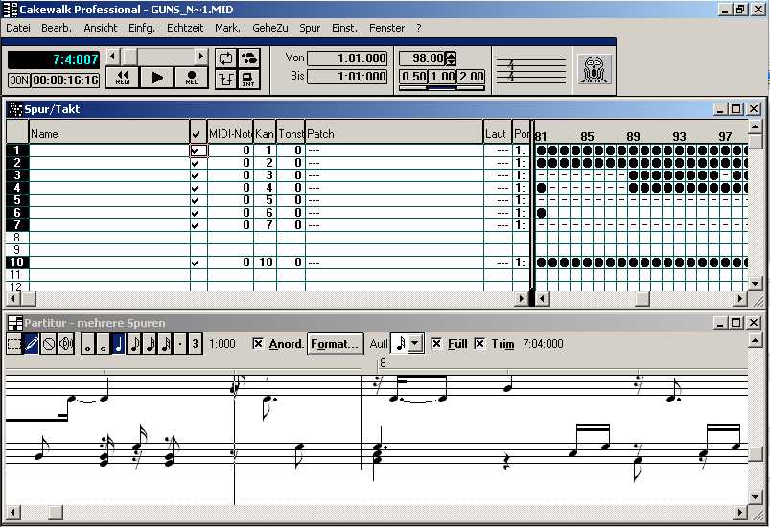The height and width of the screenshot is (527, 770).
Task: Click the Bis time field
Action: pyautogui.click(x=347, y=77)
